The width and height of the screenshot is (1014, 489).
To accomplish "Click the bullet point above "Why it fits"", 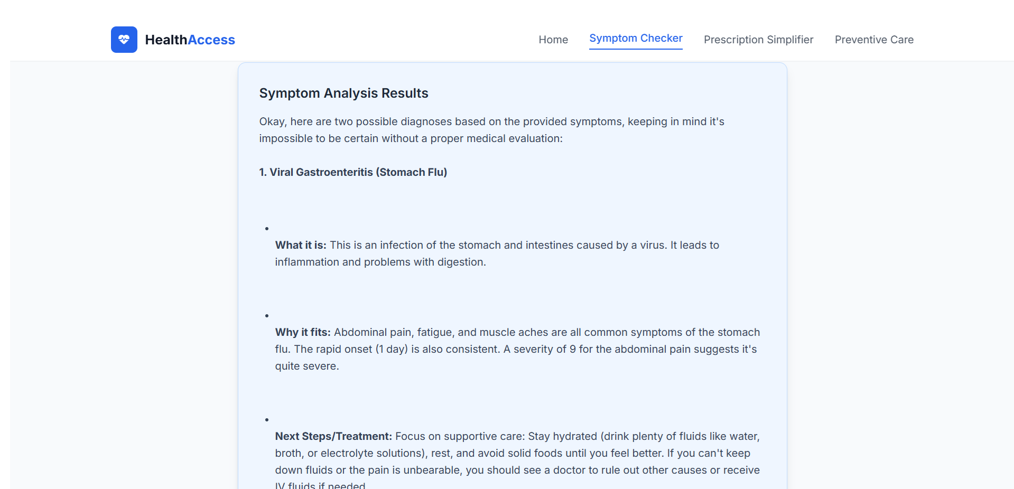I will pyautogui.click(x=267, y=316).
